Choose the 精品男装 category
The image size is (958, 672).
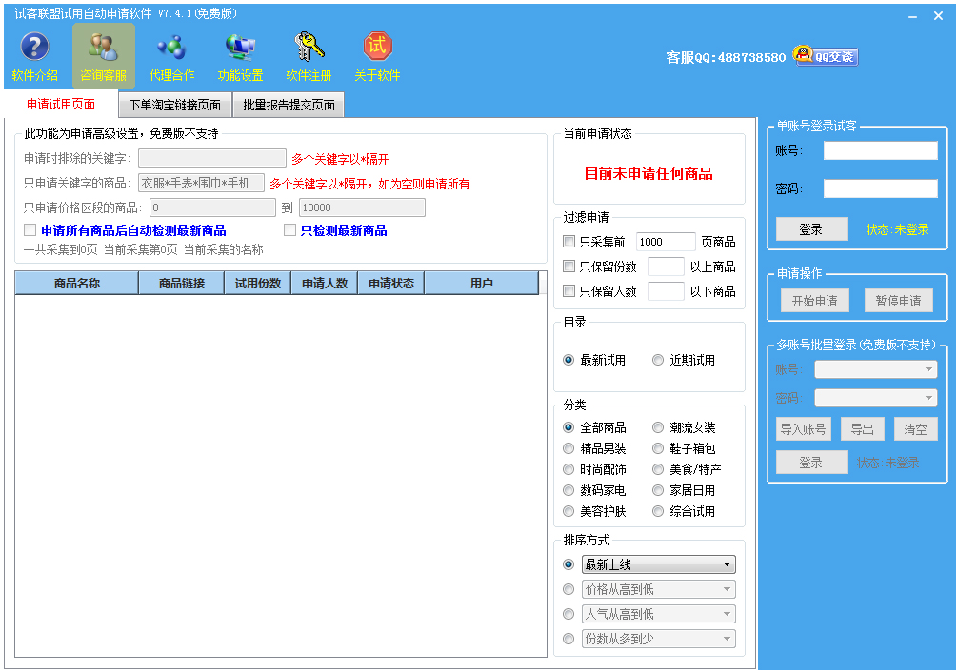(569, 448)
